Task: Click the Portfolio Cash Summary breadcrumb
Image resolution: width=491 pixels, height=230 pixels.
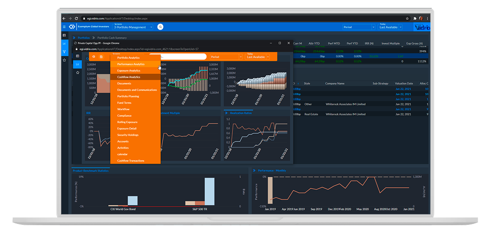Action: point(112,38)
